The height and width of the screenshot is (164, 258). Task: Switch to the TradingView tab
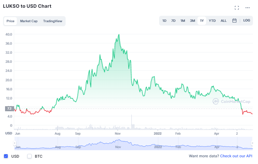[x=52, y=21]
